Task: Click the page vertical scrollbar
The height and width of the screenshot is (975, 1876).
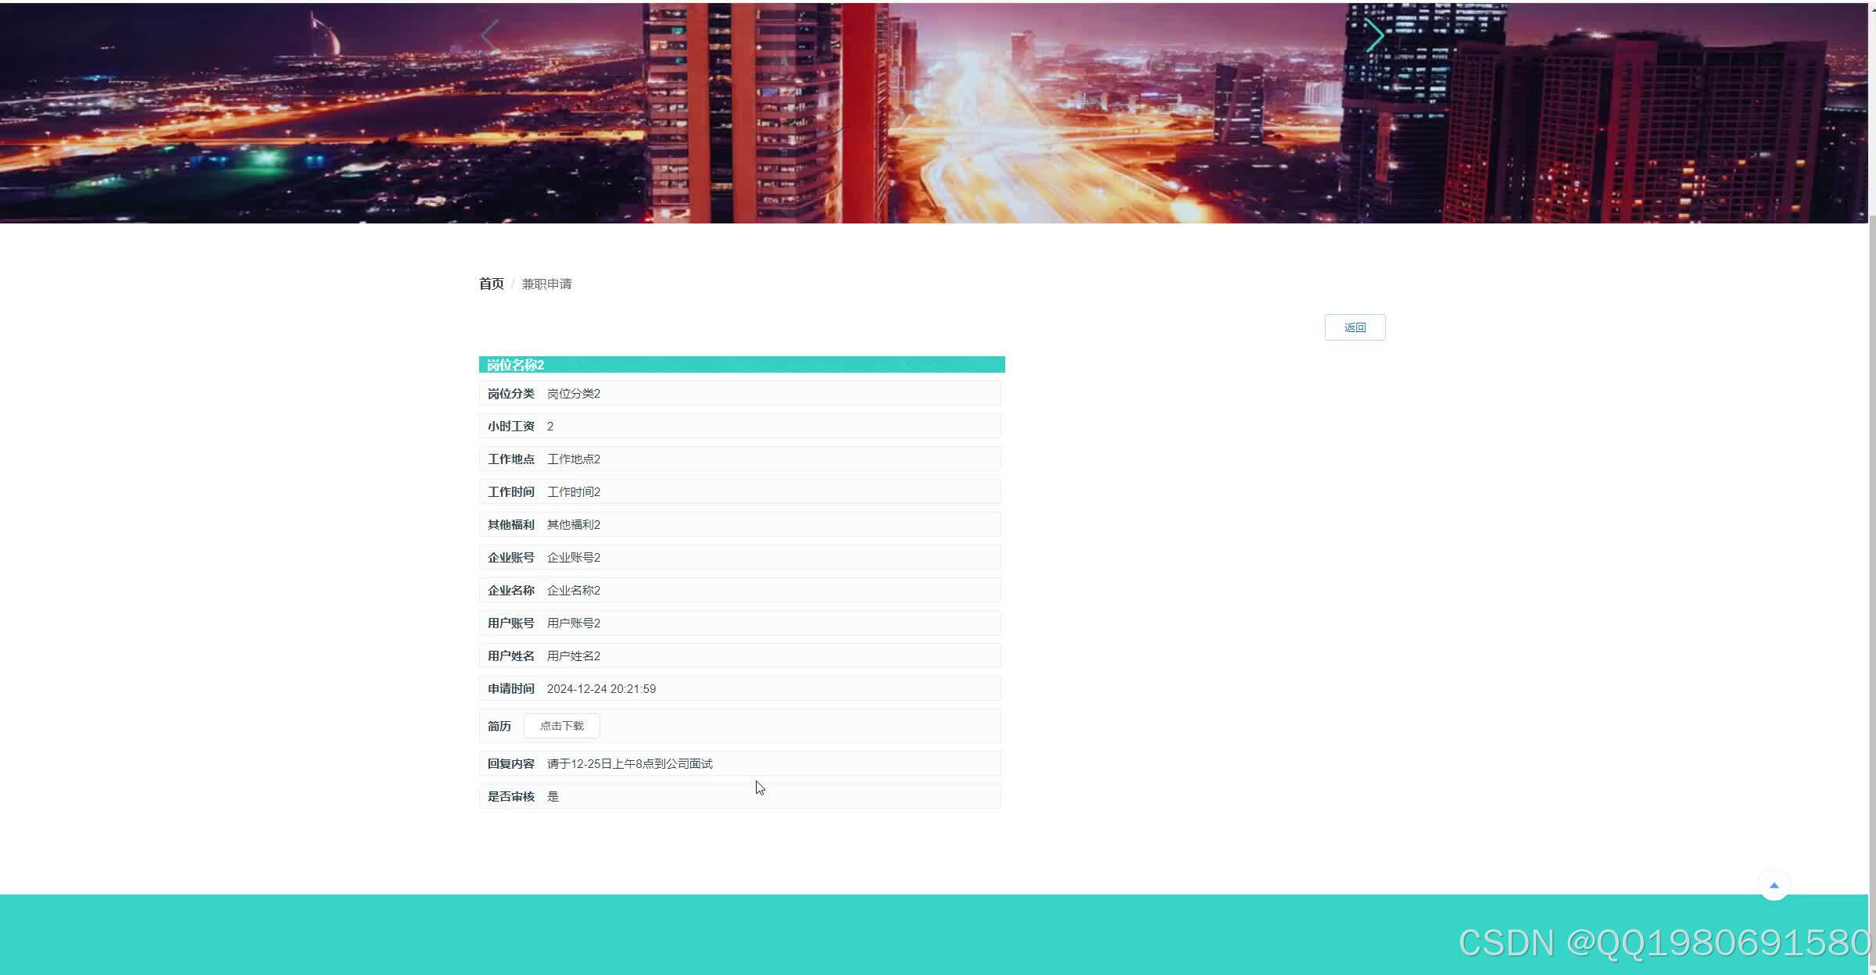Action: click(1871, 547)
